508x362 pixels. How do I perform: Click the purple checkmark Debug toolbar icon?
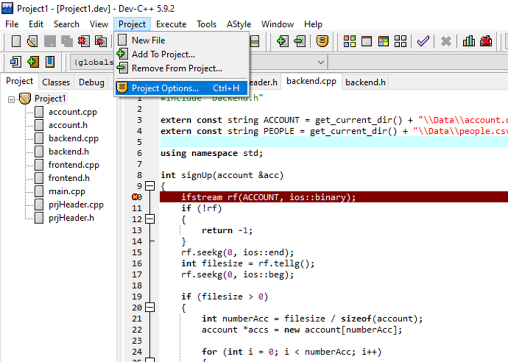[x=423, y=42]
